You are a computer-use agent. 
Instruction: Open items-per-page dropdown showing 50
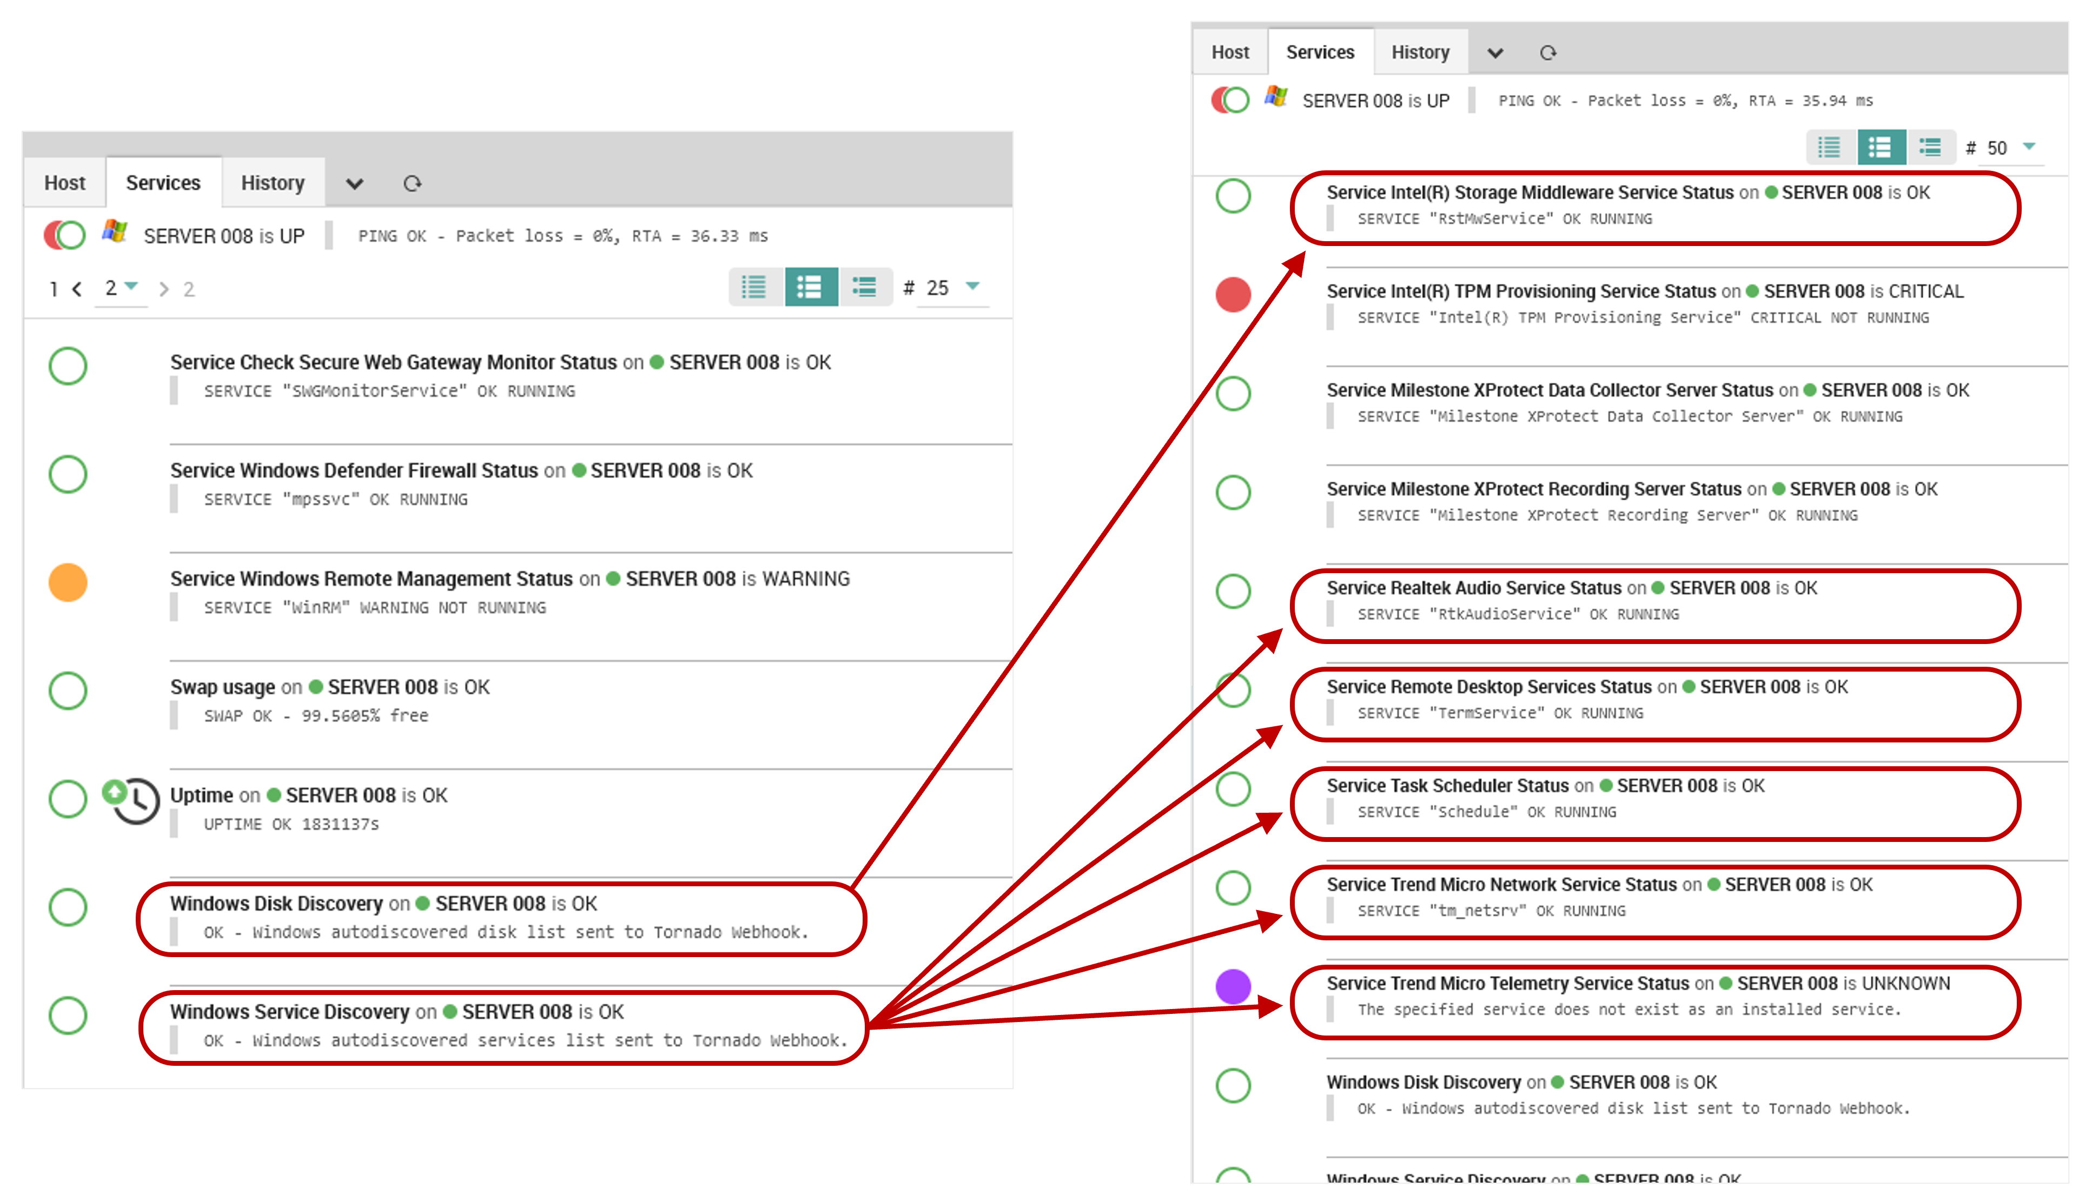click(x=2011, y=149)
